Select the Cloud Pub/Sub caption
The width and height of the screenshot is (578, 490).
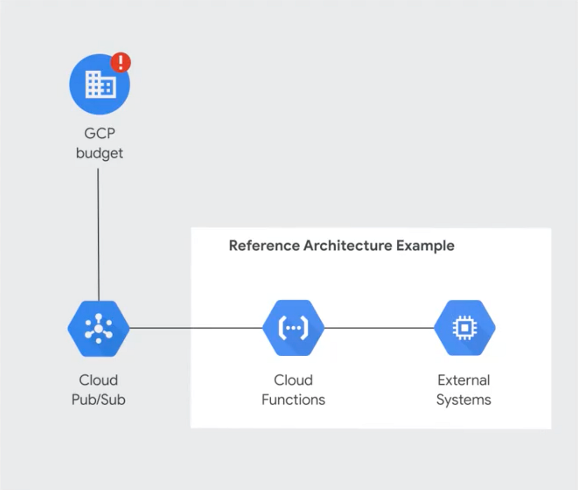click(98, 390)
